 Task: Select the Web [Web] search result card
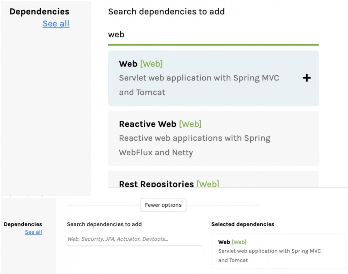213,78
